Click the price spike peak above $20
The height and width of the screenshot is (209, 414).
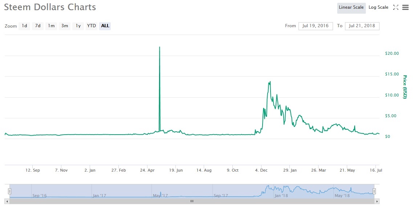pos(159,47)
